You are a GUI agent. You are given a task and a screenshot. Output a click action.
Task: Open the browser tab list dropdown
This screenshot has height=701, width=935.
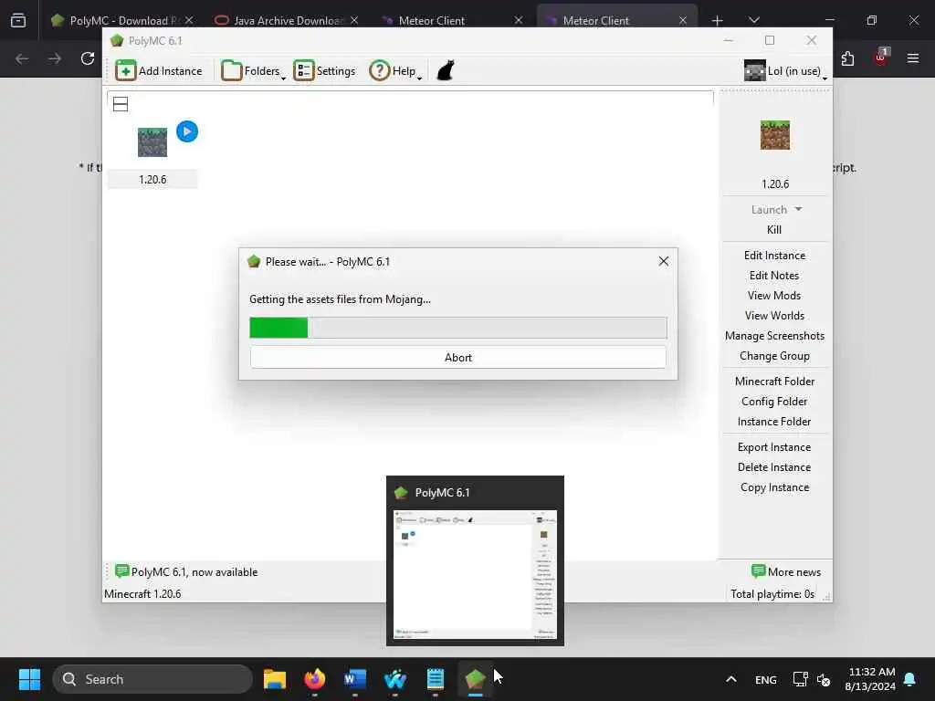pos(753,20)
